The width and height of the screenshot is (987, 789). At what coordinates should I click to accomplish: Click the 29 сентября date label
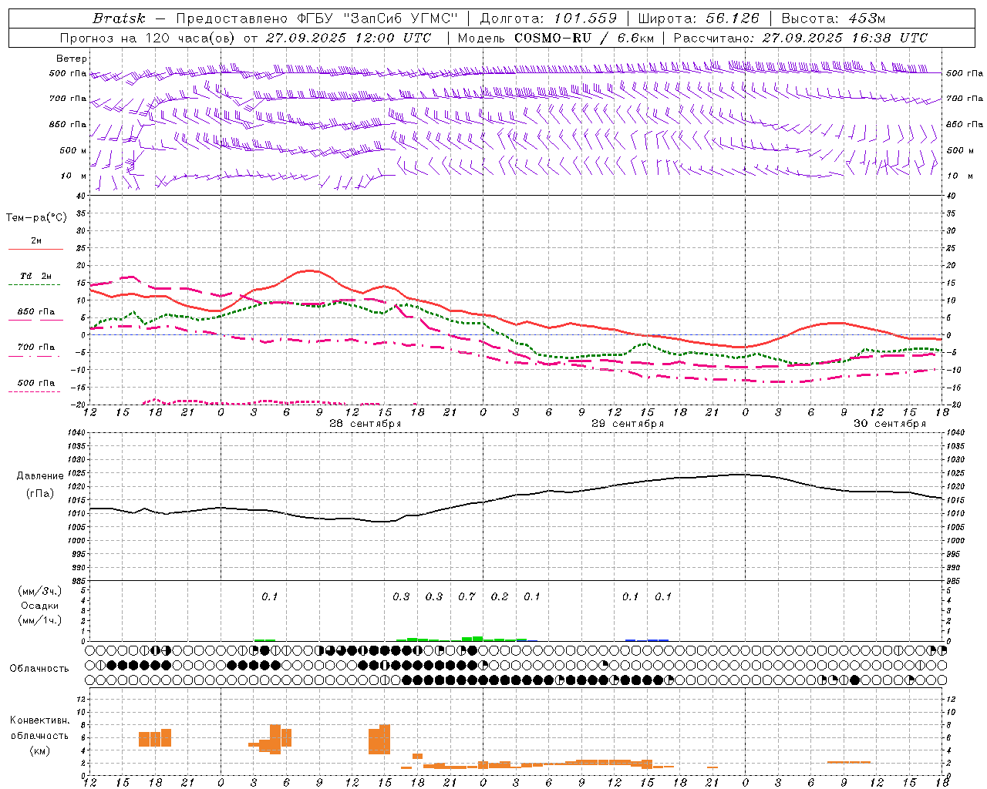coord(628,424)
